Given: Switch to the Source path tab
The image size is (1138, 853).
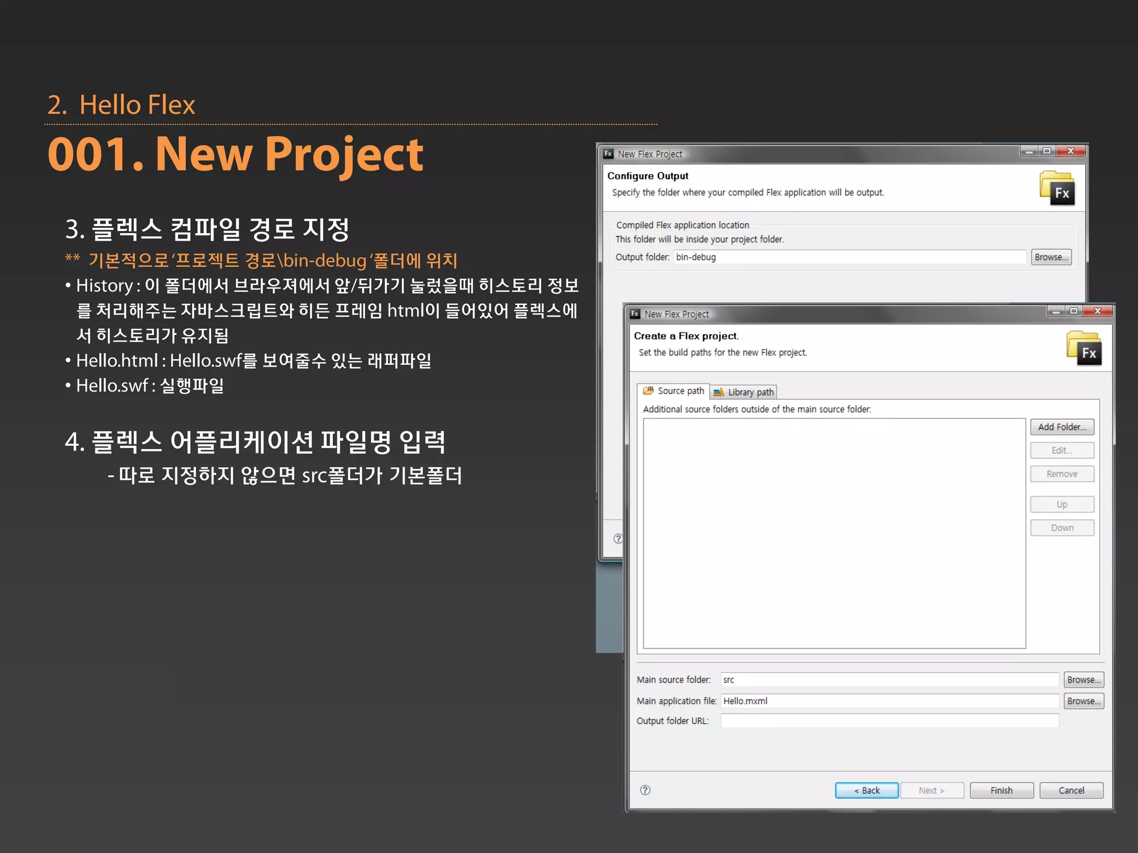Looking at the screenshot, I should 673,391.
